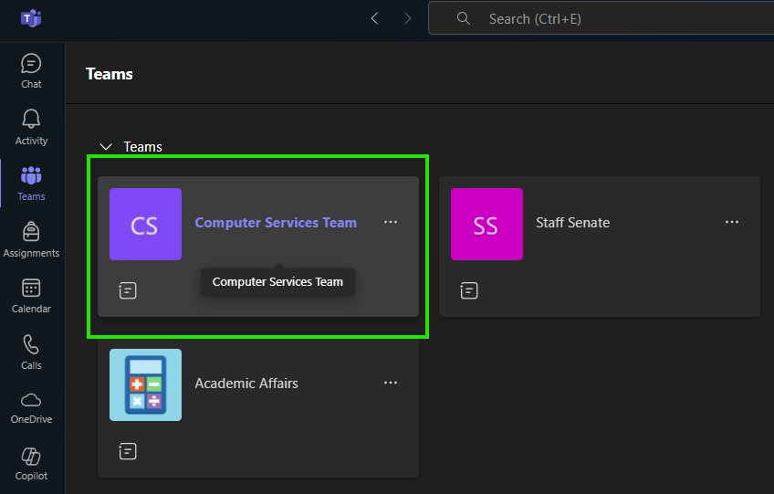Open the Computer Services Team link
Screen dimensions: 774x494
click(x=276, y=223)
